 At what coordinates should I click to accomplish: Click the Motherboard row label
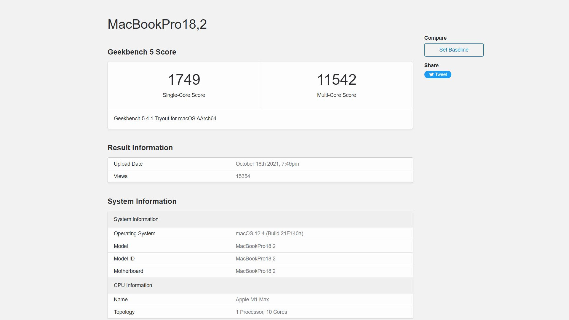coord(128,271)
